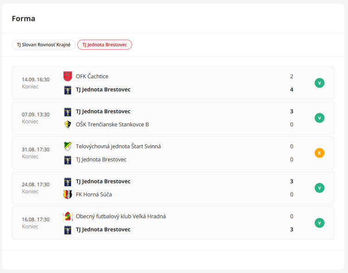Click the OFK Čachtice club crest
This screenshot has height=273, width=348.
point(68,76)
